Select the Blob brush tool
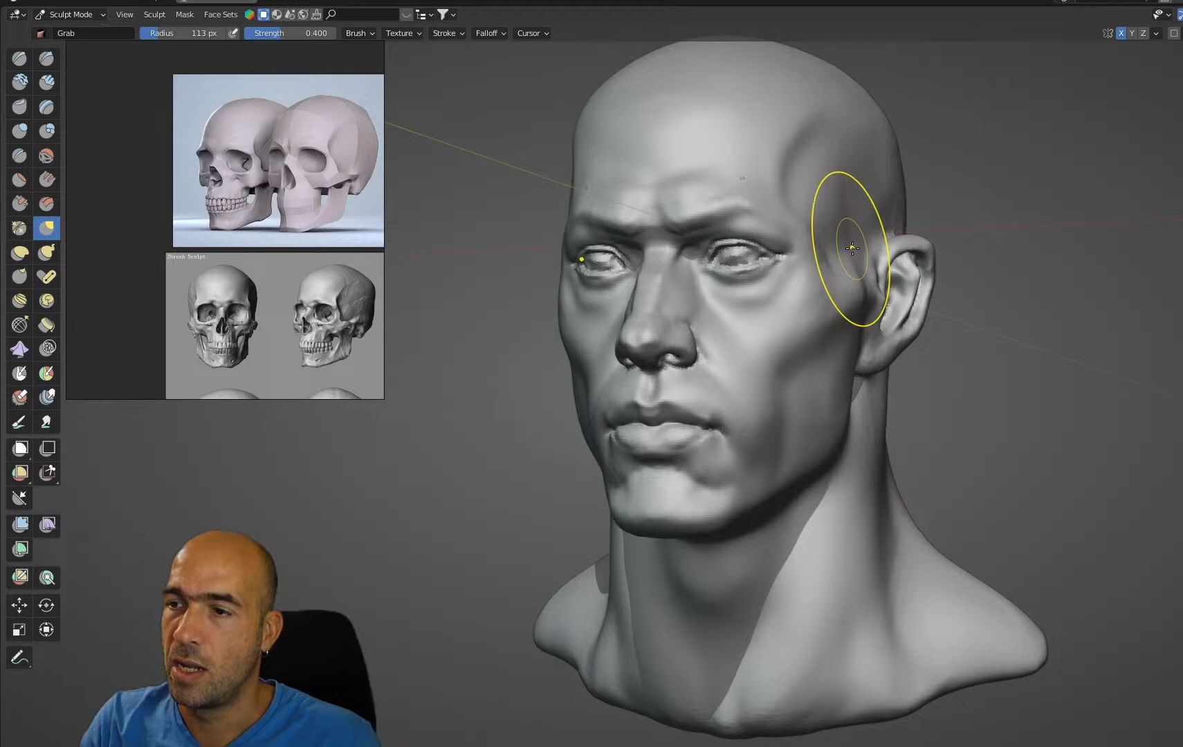The height and width of the screenshot is (747, 1183). 46,131
